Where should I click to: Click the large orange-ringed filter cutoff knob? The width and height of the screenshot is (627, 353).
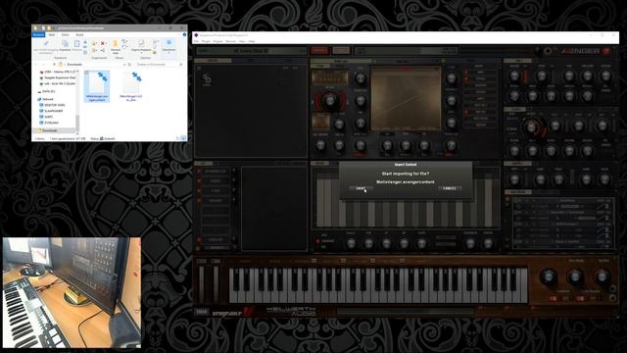click(x=531, y=127)
